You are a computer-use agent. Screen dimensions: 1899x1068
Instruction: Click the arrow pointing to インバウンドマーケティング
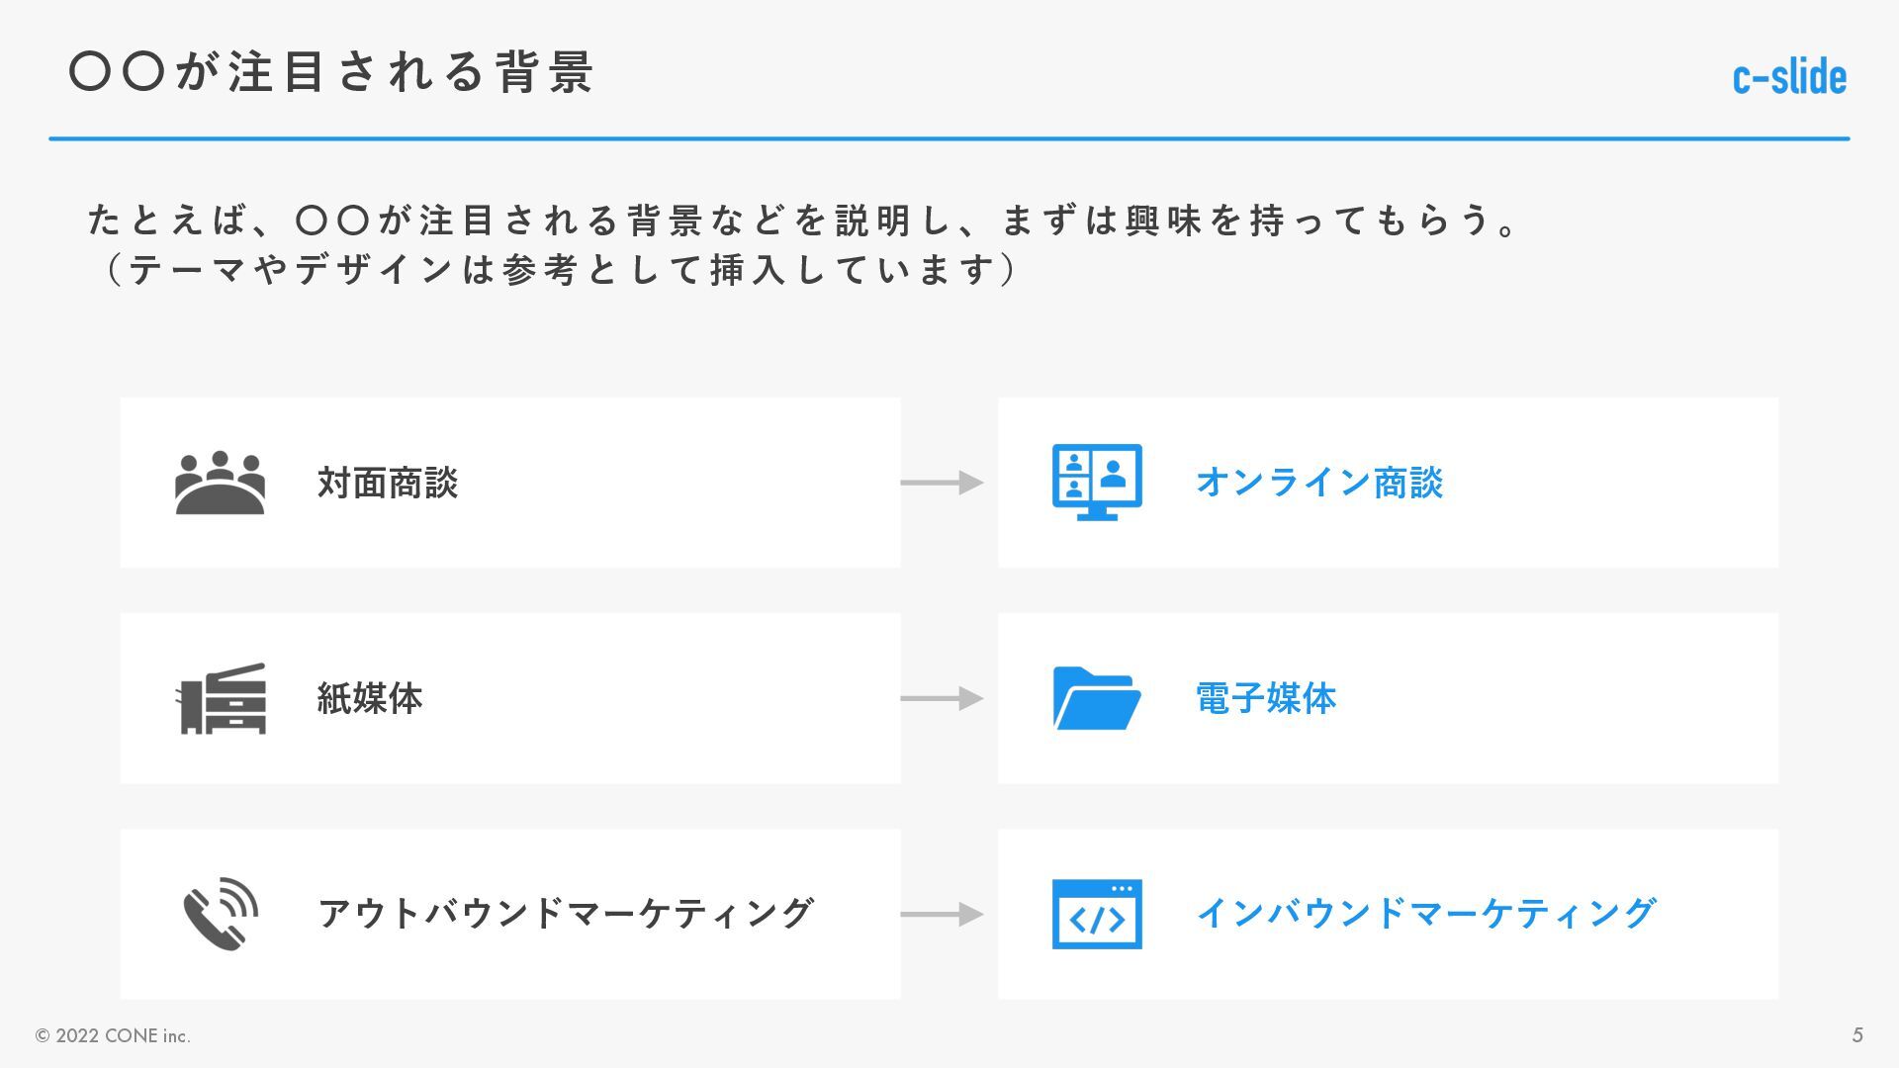[x=942, y=914]
